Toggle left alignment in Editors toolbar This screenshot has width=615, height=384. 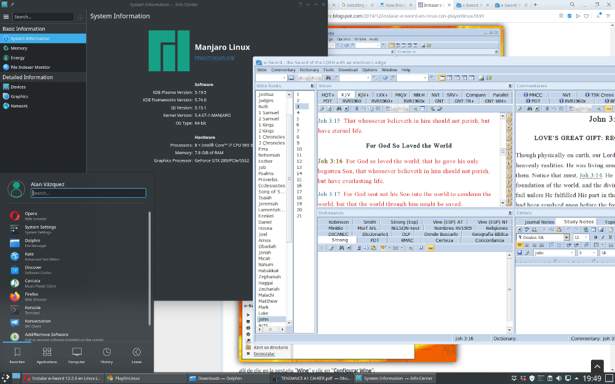(520, 245)
